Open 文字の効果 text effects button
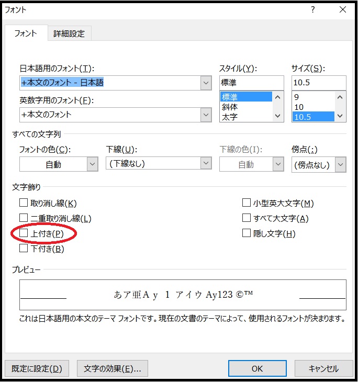The image size is (358, 382). click(x=112, y=368)
